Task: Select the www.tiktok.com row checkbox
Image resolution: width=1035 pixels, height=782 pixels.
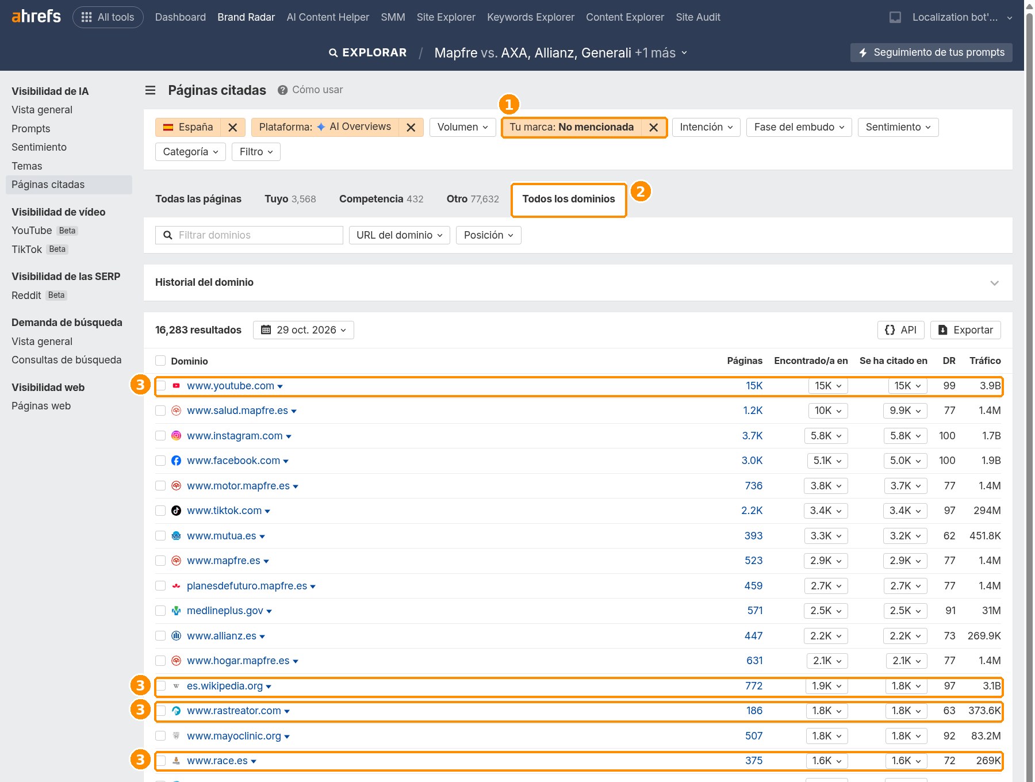Action: (160, 511)
